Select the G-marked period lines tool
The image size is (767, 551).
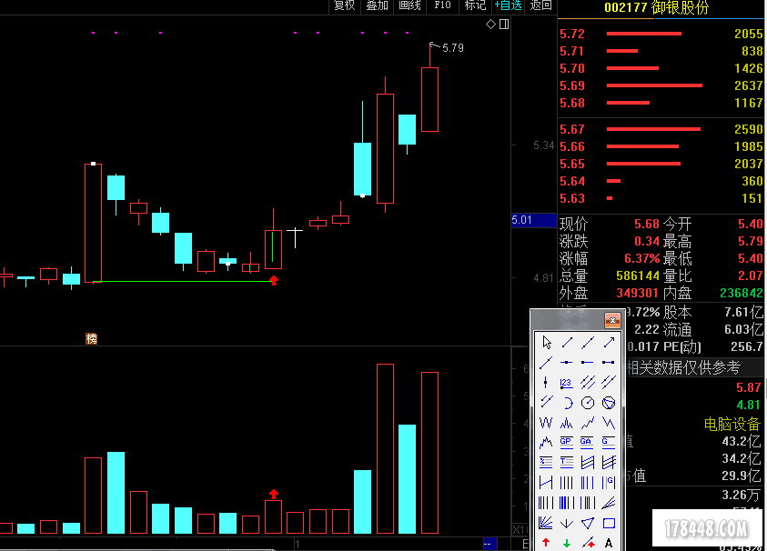point(608,483)
